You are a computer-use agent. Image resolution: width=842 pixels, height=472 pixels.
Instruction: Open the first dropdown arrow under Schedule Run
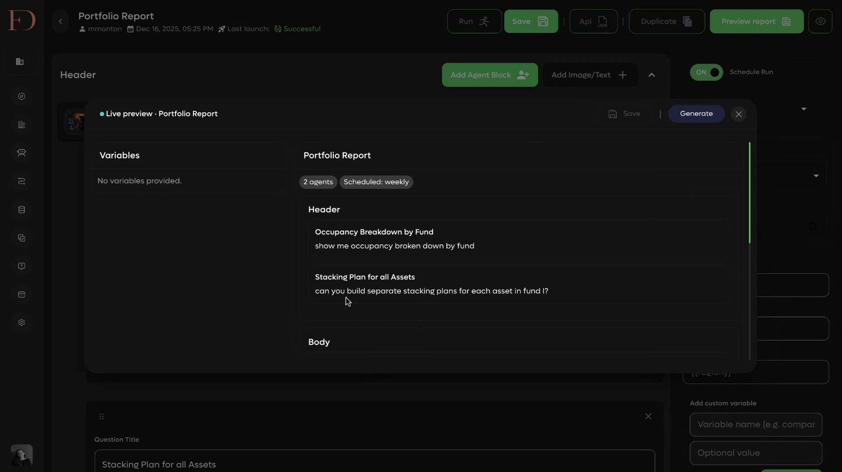(x=803, y=109)
